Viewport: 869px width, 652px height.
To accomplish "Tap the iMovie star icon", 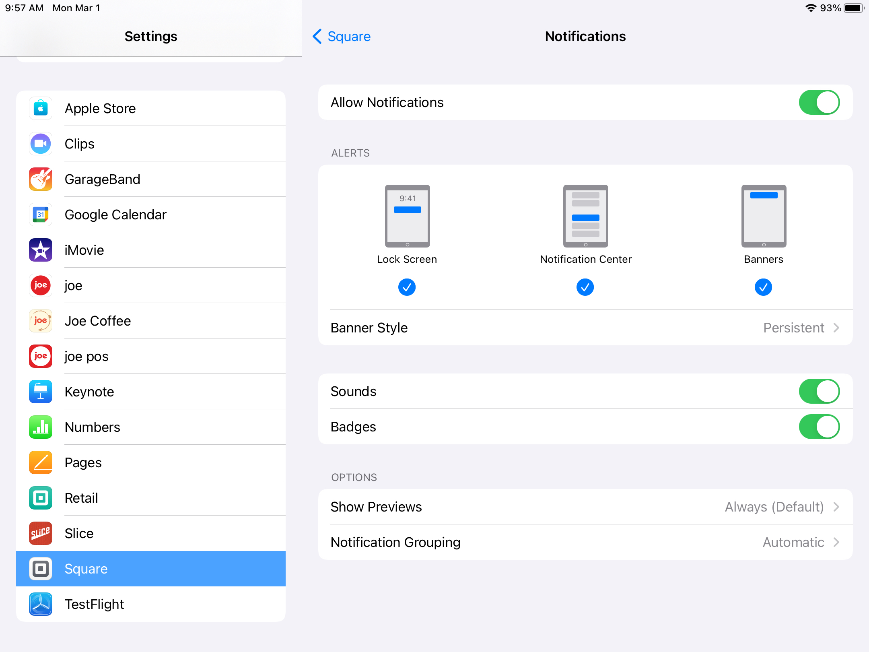I will point(41,250).
